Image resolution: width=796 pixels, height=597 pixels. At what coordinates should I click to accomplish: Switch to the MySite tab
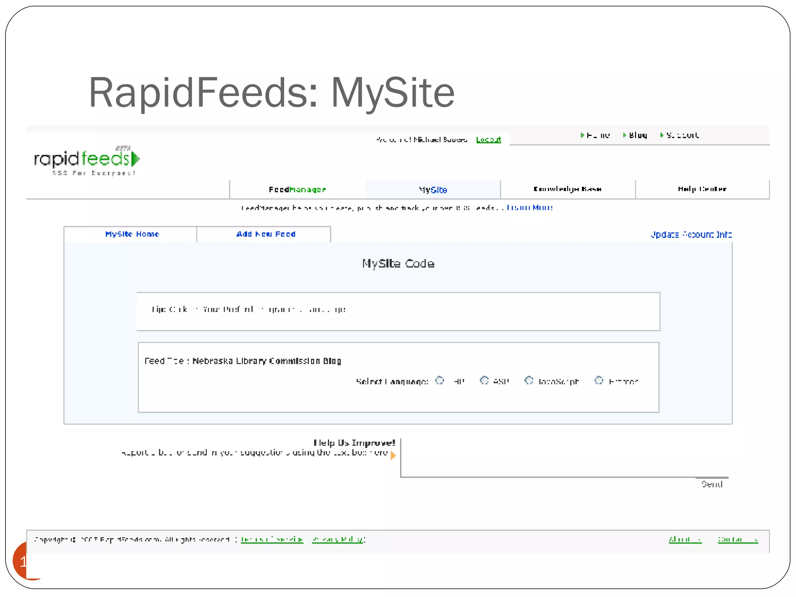click(x=433, y=190)
